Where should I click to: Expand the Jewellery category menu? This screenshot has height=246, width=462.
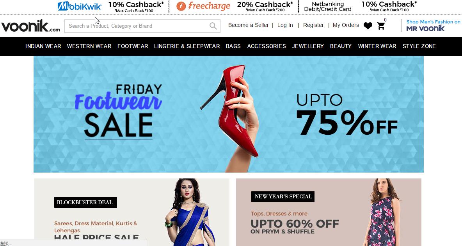(308, 46)
